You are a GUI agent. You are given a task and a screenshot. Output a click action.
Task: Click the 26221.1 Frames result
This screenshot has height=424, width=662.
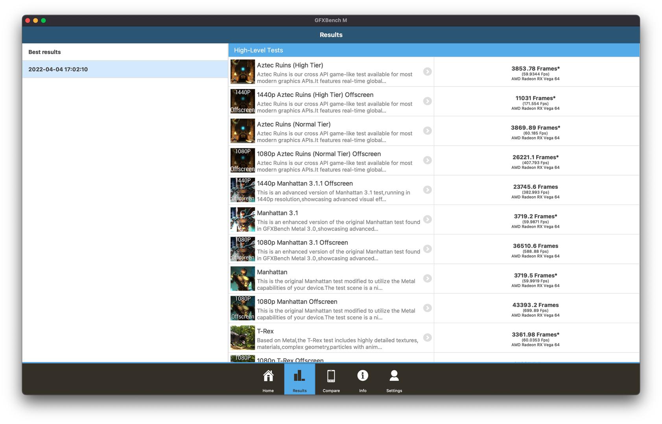pos(535,157)
